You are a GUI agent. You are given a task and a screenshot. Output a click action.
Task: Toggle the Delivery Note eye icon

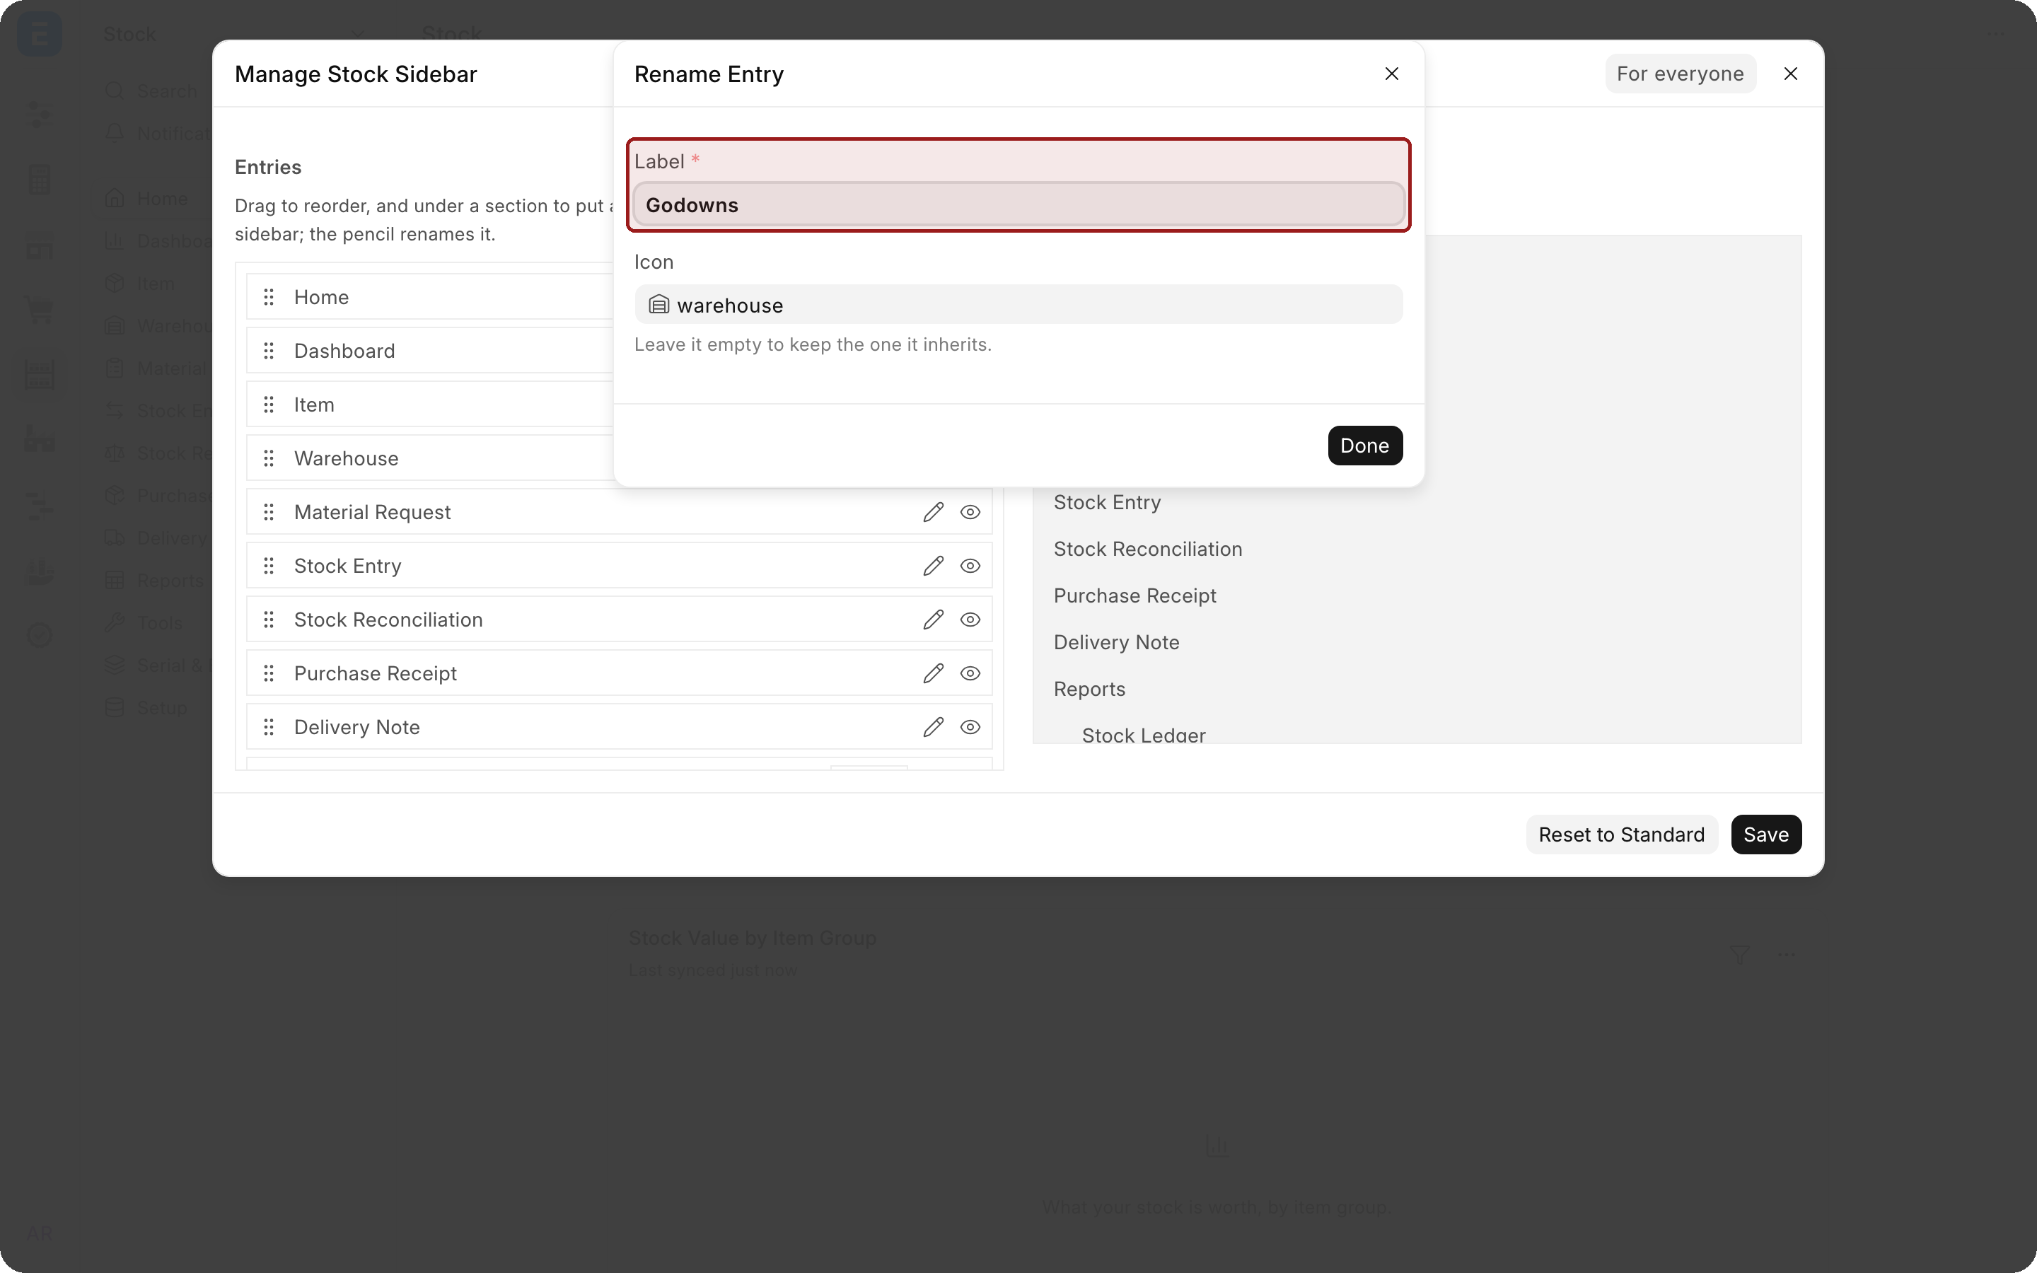tap(970, 728)
